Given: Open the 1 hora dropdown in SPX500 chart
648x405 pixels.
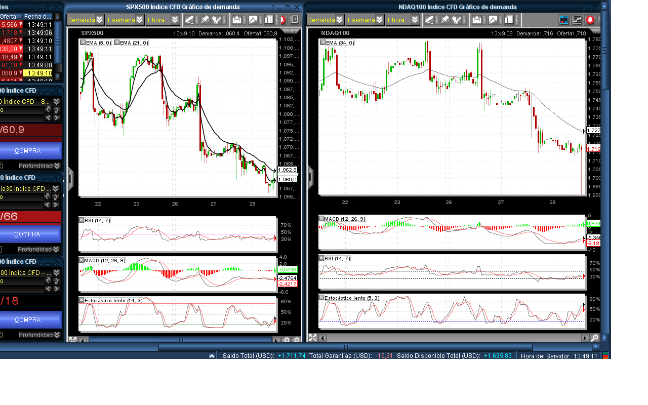Looking at the screenshot, I should (x=163, y=20).
